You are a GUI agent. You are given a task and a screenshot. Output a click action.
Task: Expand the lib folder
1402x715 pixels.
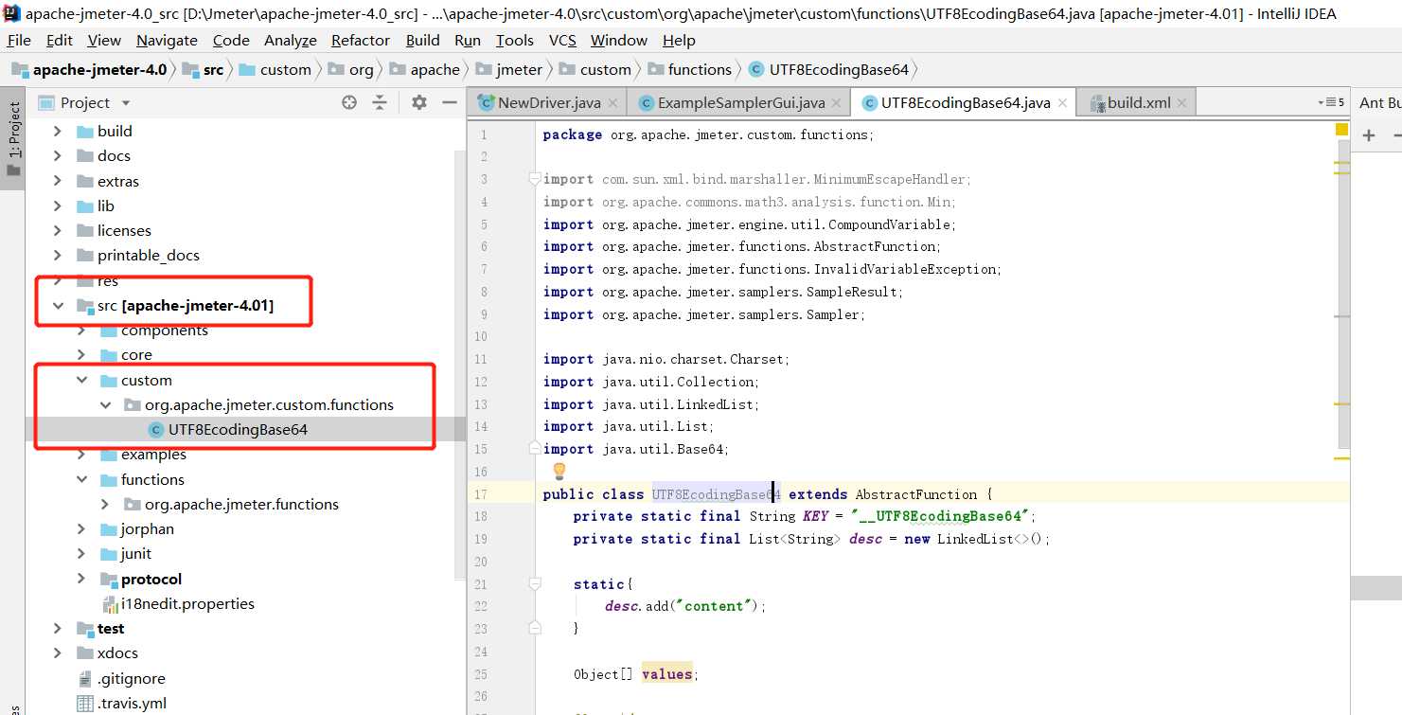pyautogui.click(x=58, y=206)
